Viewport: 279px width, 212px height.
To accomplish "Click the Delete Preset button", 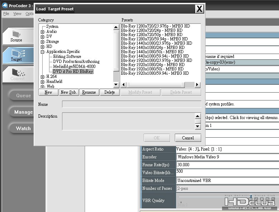I will pyautogui.click(x=181, y=92).
